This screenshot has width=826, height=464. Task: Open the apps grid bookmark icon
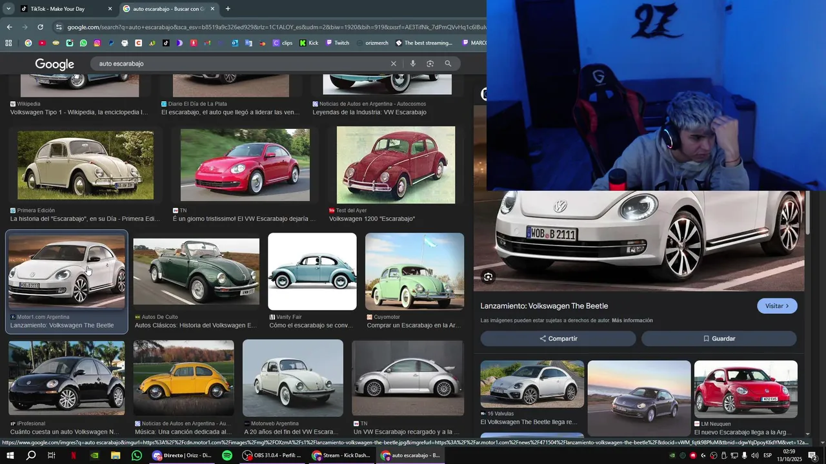point(8,43)
